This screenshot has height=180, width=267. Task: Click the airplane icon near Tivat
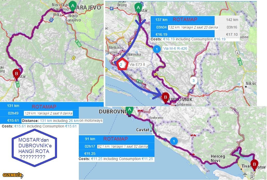(x=245, y=174)
